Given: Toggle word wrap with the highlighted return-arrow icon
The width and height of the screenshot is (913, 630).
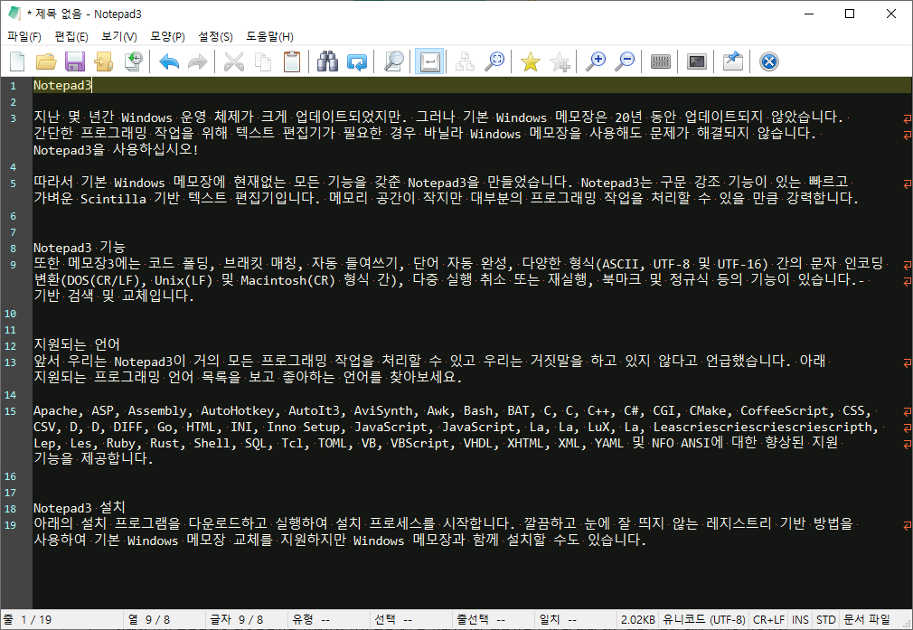Looking at the screenshot, I should 429,61.
